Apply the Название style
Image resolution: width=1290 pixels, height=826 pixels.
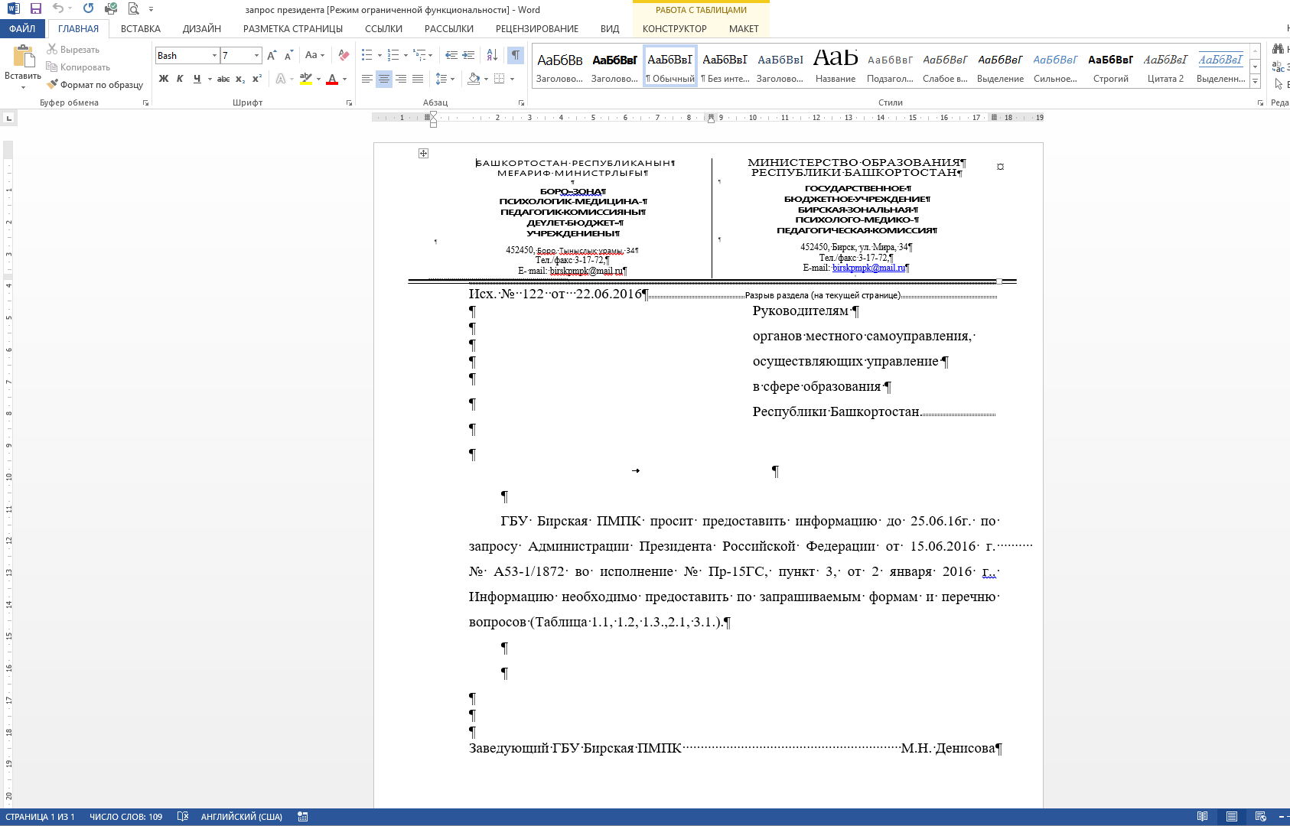tap(836, 67)
